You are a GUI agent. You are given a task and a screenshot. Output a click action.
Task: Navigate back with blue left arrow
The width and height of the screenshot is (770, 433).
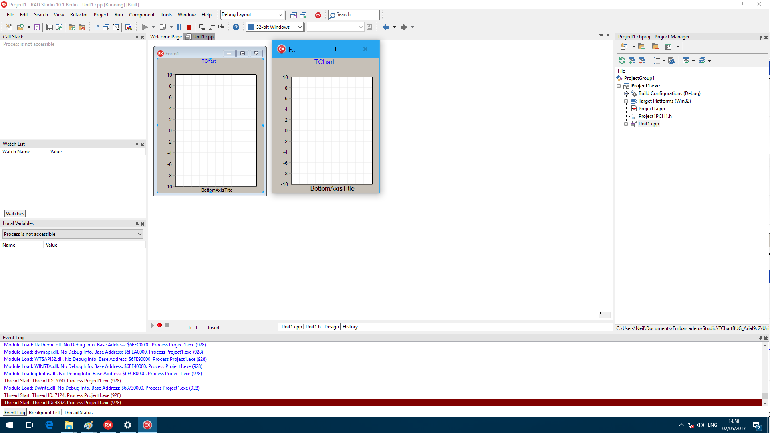(386, 27)
